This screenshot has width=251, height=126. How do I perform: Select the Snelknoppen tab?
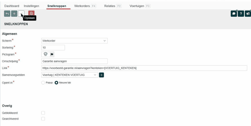coord(57,6)
